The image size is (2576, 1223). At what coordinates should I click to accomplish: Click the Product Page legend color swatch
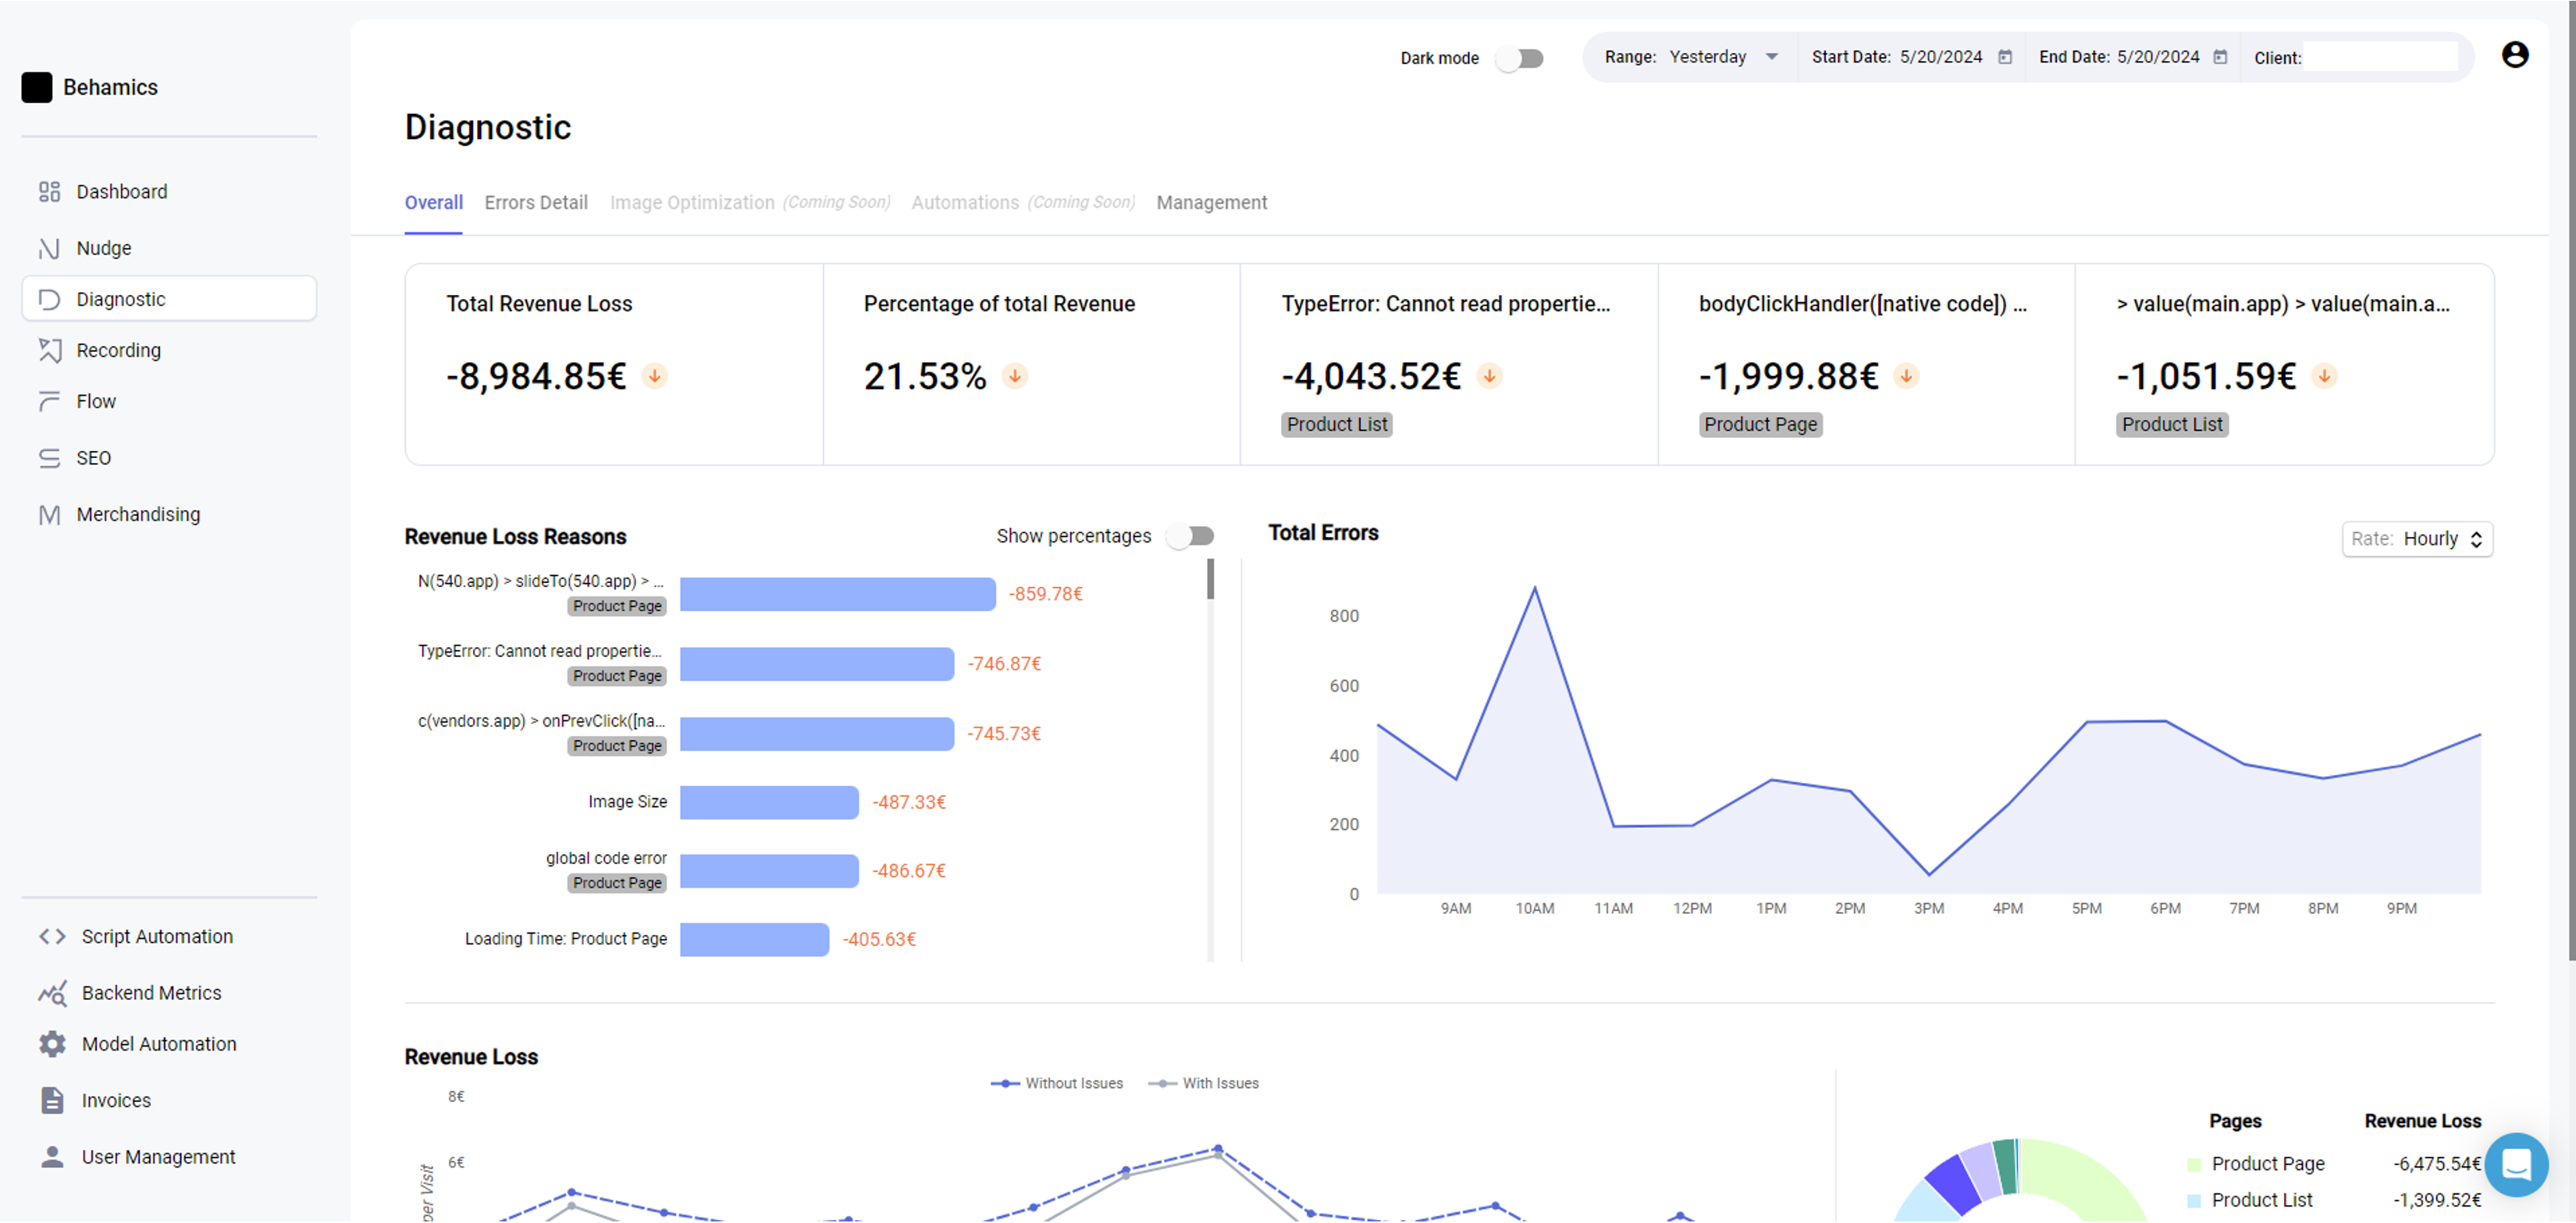click(x=2194, y=1164)
